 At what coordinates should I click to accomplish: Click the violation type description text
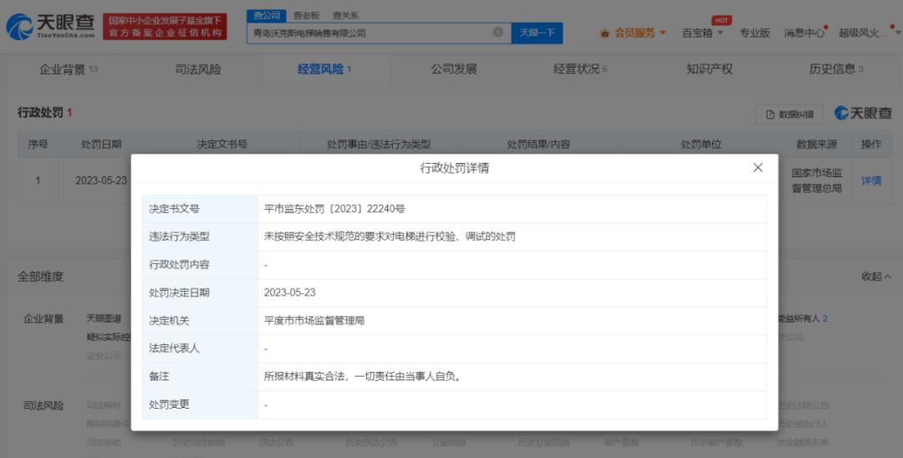click(390, 237)
